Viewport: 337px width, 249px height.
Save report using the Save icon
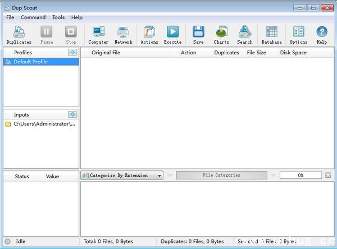198,34
